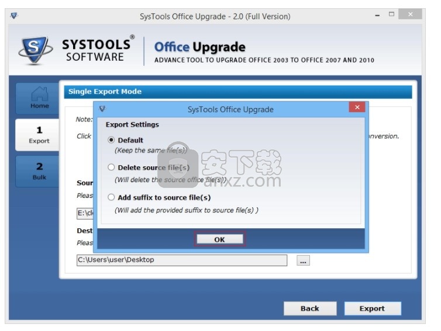Click the Office Upgrade banner title
This screenshot has width=441, height=331.
point(199,47)
